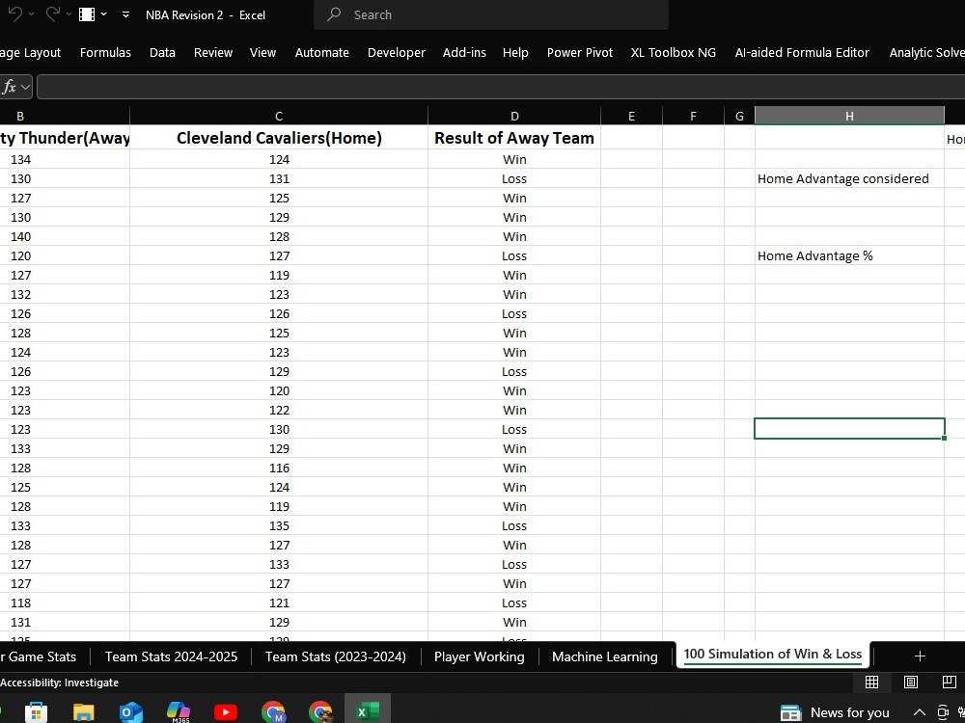This screenshot has height=723, width=965.
Task: Open the Analytic Solver tab
Action: (x=926, y=53)
